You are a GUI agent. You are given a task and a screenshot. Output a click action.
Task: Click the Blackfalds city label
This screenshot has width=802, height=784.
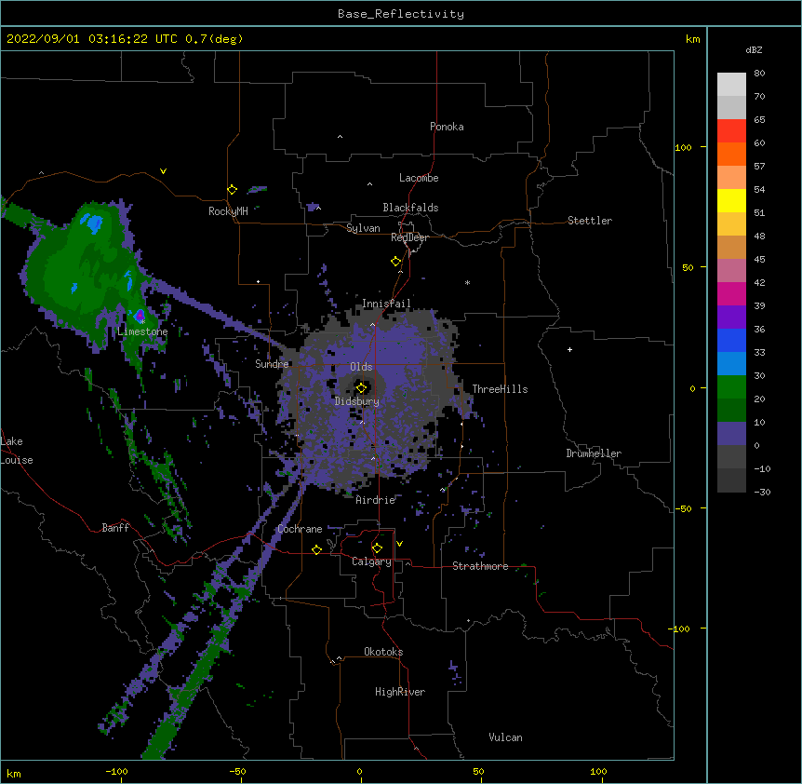pyautogui.click(x=410, y=208)
